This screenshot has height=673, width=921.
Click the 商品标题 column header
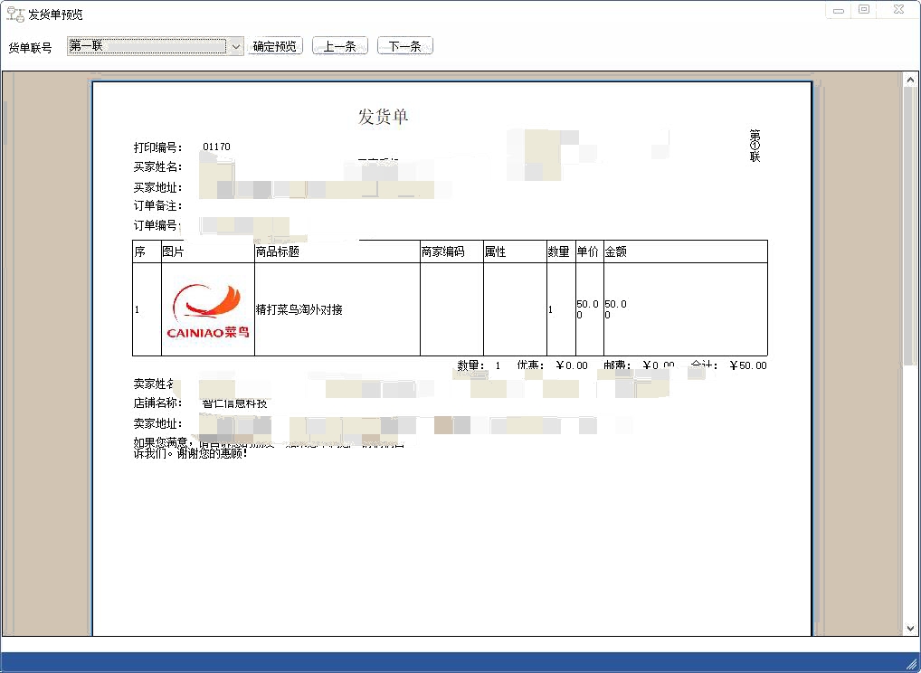(x=278, y=251)
